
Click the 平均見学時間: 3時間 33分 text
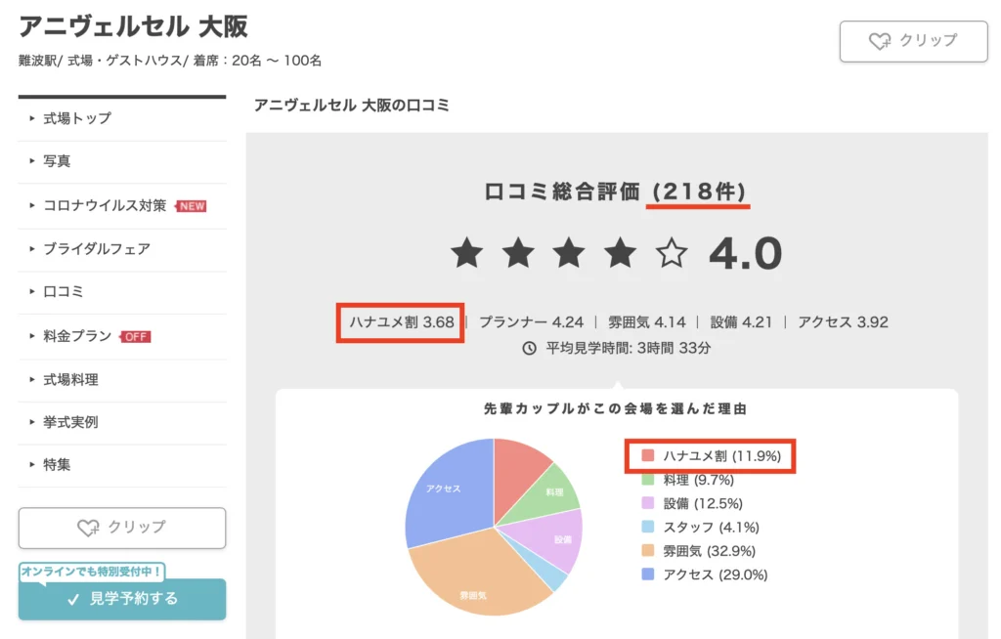point(628,348)
